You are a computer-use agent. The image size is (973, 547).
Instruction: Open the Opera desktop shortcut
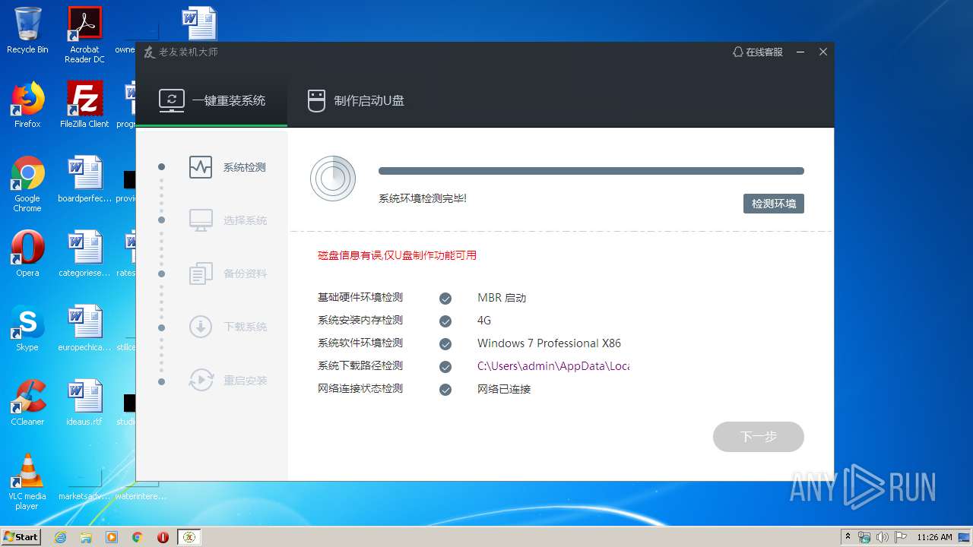click(x=27, y=254)
